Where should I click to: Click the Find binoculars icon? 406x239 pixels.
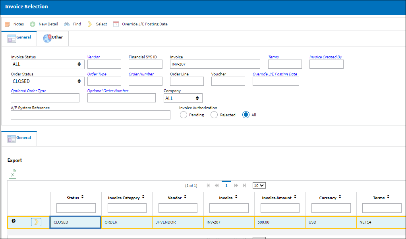pyautogui.click(x=67, y=24)
